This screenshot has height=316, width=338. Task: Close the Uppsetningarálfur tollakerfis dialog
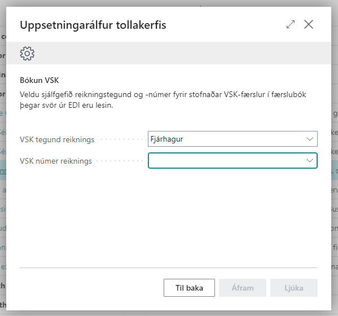click(x=309, y=24)
